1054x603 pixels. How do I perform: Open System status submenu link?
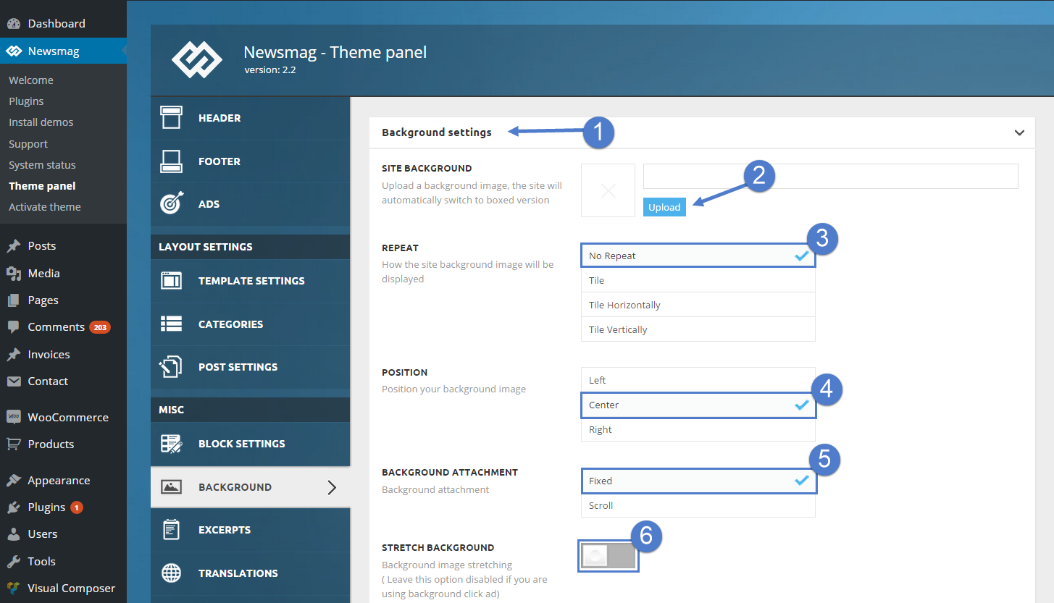(42, 165)
